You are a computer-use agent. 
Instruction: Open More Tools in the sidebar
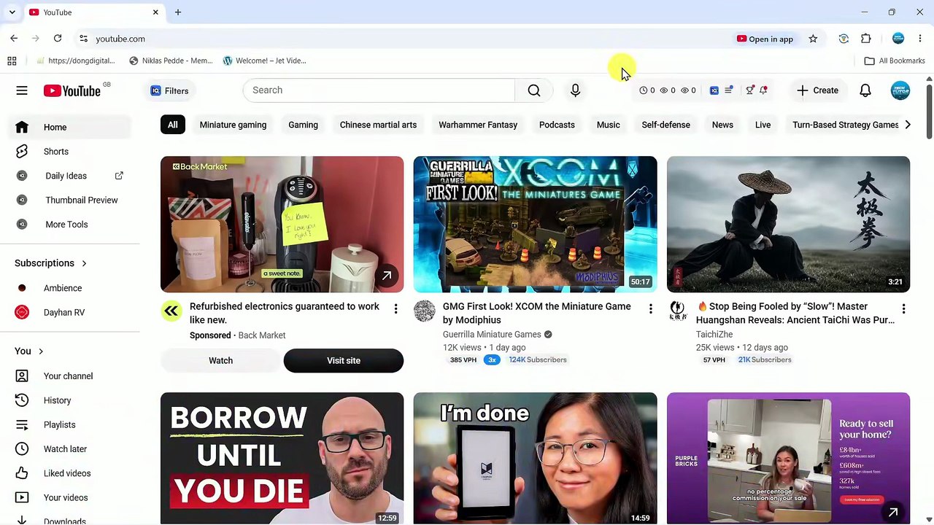point(70,225)
